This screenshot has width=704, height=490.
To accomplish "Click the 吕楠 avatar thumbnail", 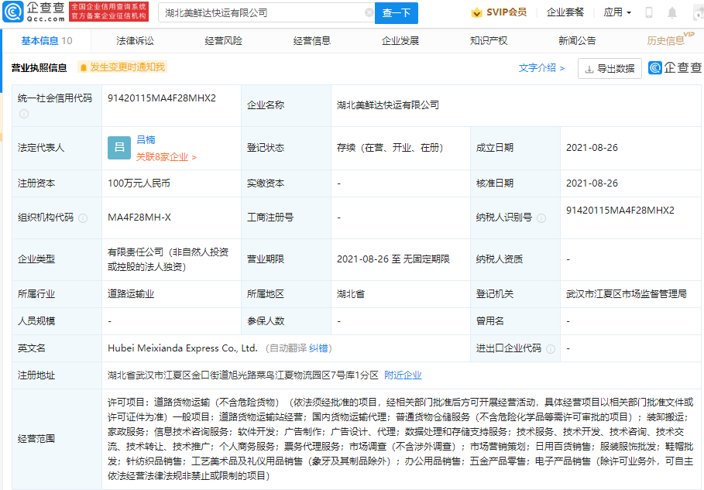I will click(x=119, y=148).
